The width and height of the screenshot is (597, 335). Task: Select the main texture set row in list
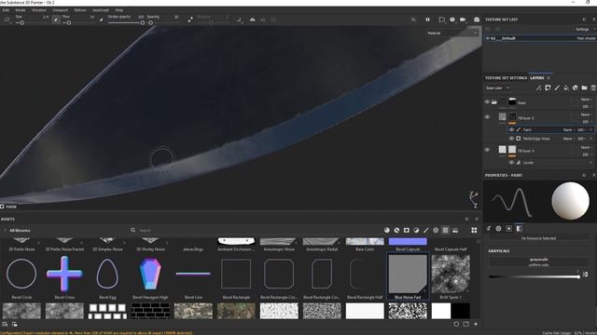tap(540, 38)
